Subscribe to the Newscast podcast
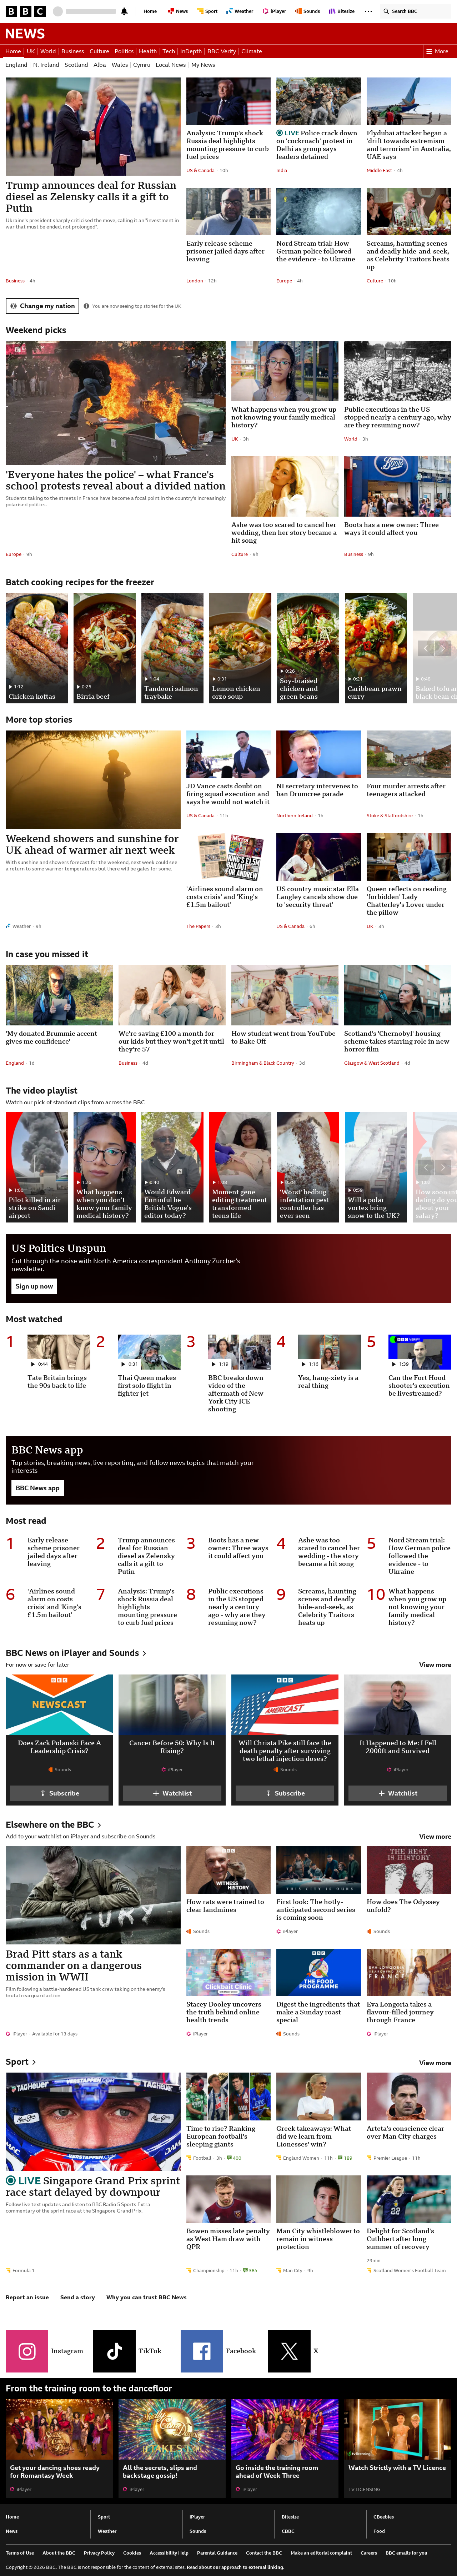457x2576 pixels. point(59,1793)
